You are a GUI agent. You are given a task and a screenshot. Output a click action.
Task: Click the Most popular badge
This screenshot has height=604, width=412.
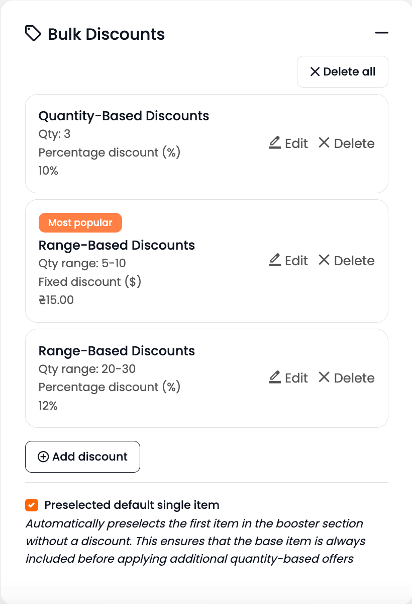coord(80,222)
